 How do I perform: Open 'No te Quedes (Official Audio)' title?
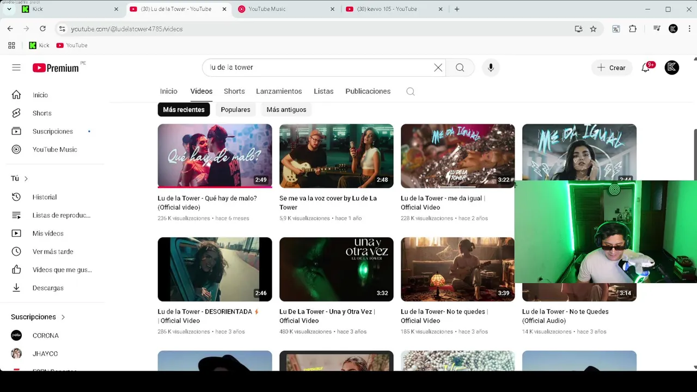[x=565, y=316]
